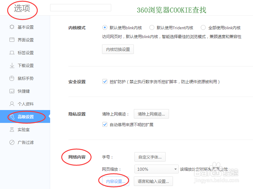This screenshot has height=189, width=253.
Task: Toggle the 挖矿防护 checkbox
Action: pos(105,81)
